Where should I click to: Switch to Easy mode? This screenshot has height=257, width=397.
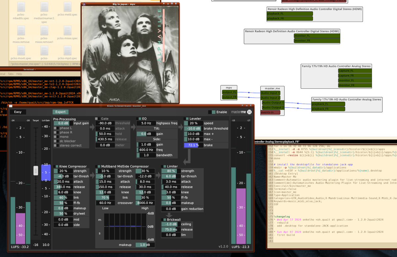point(18,112)
